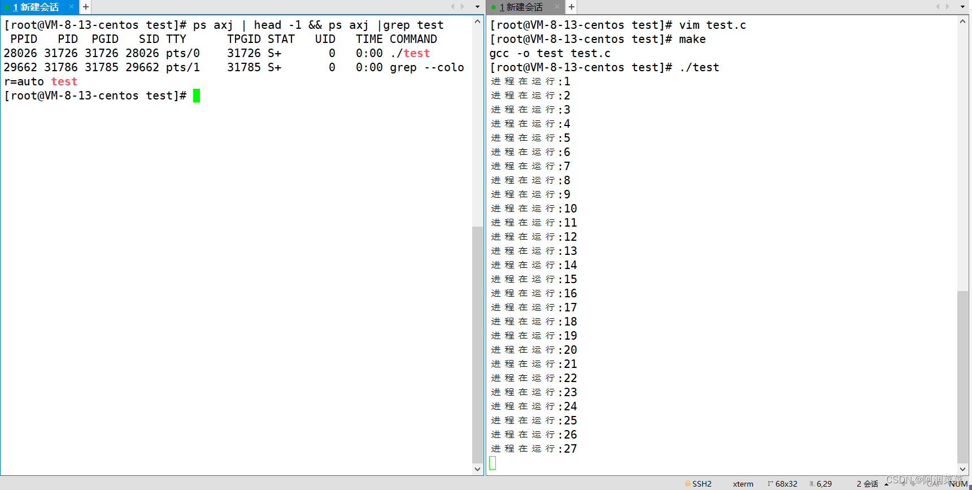
Task: Click 'TPGID' column header in ps output
Action: (x=244, y=39)
